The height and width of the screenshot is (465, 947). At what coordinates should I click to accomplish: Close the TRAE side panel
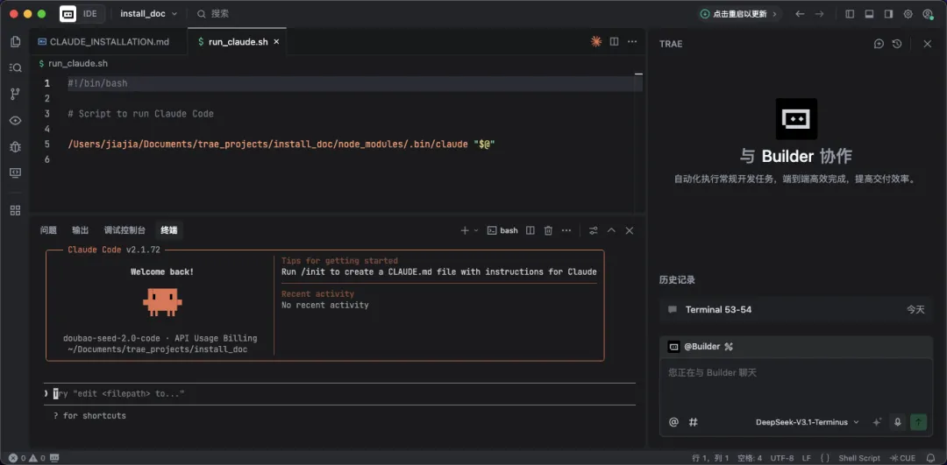pos(928,44)
